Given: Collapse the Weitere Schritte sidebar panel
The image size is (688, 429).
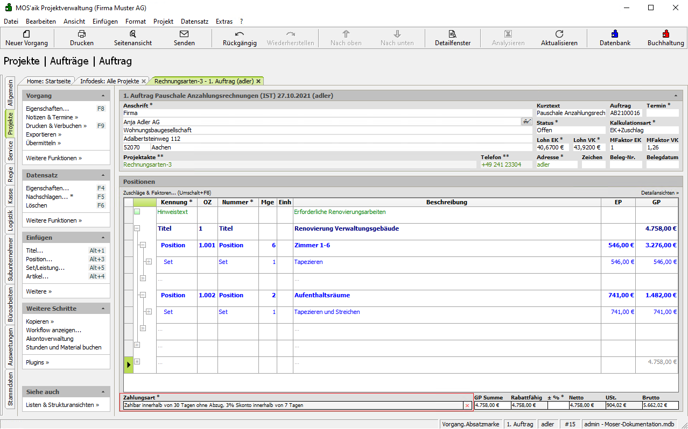Looking at the screenshot, I should [x=103, y=309].
